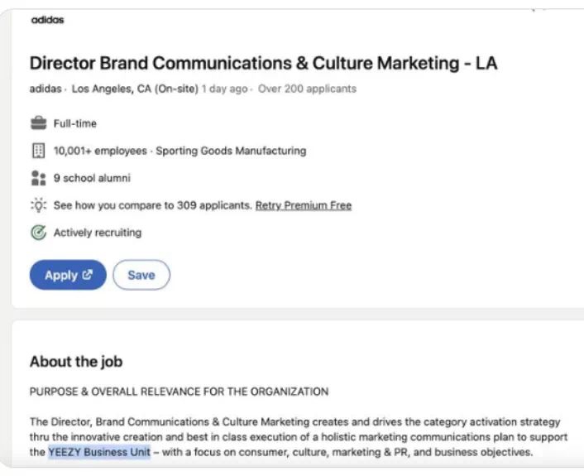The width and height of the screenshot is (584, 476).
Task: Open the Retry Premium Free link
Action: [x=303, y=205]
